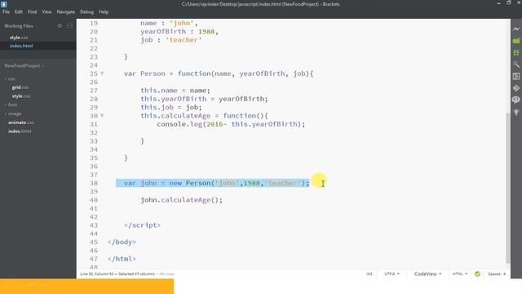This screenshot has height=294, width=522.
Task: Click the this.calculateAge = function() line
Action: tap(204, 116)
